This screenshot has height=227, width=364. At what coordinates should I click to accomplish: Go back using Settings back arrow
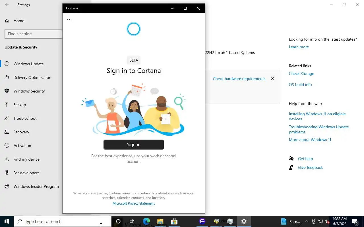click(x=7, y=5)
